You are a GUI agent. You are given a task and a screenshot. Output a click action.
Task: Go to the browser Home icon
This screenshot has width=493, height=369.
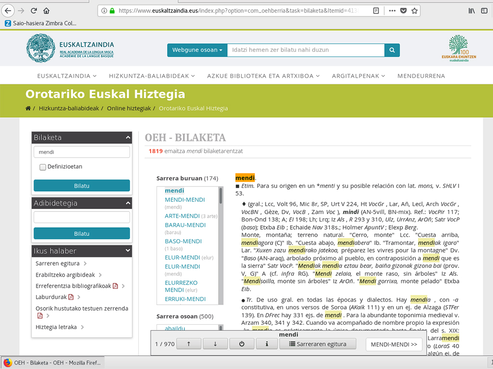click(x=46, y=11)
